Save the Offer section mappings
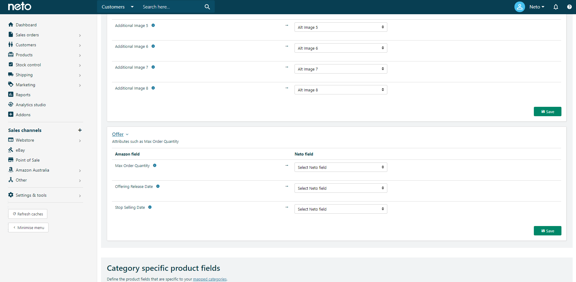 click(x=547, y=231)
